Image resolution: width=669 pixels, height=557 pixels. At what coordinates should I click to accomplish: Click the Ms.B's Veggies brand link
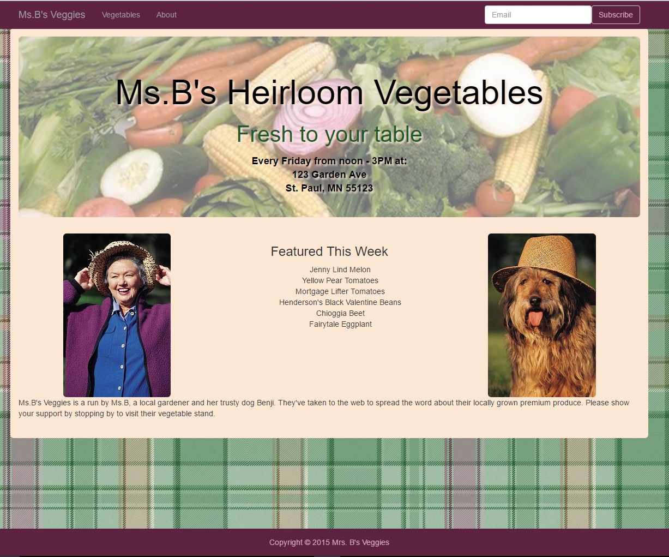coord(52,15)
